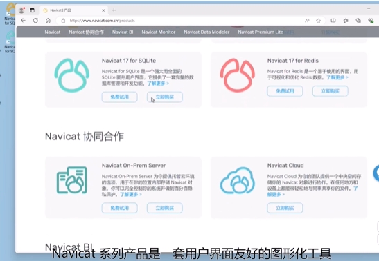
Task: Open a new browser tab
Action: tap(114, 10)
